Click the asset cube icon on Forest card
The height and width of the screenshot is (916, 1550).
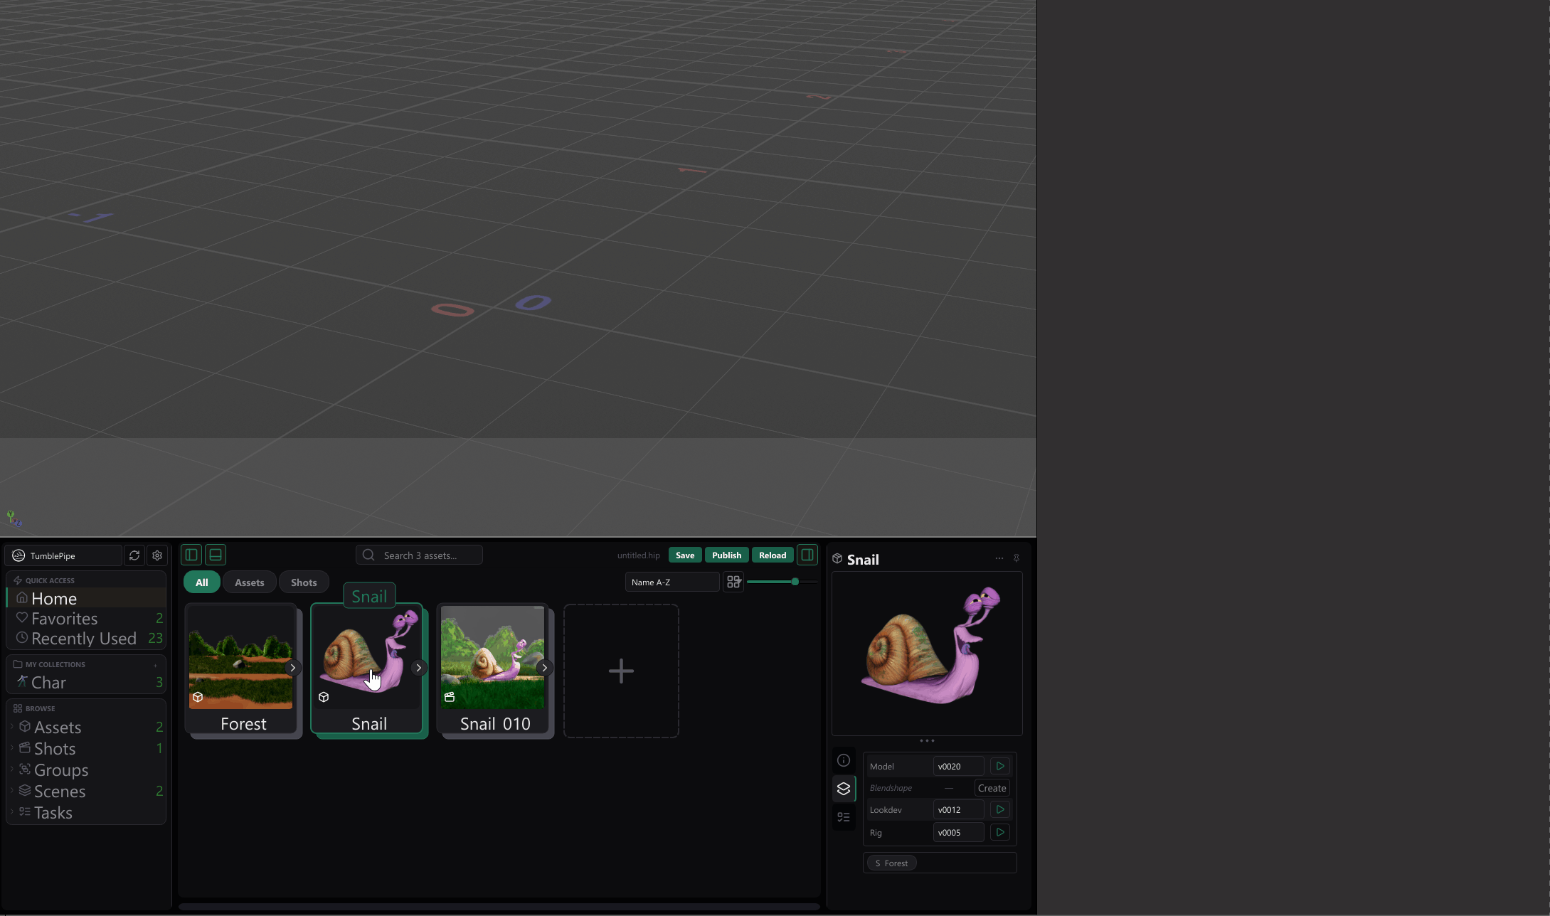198,697
